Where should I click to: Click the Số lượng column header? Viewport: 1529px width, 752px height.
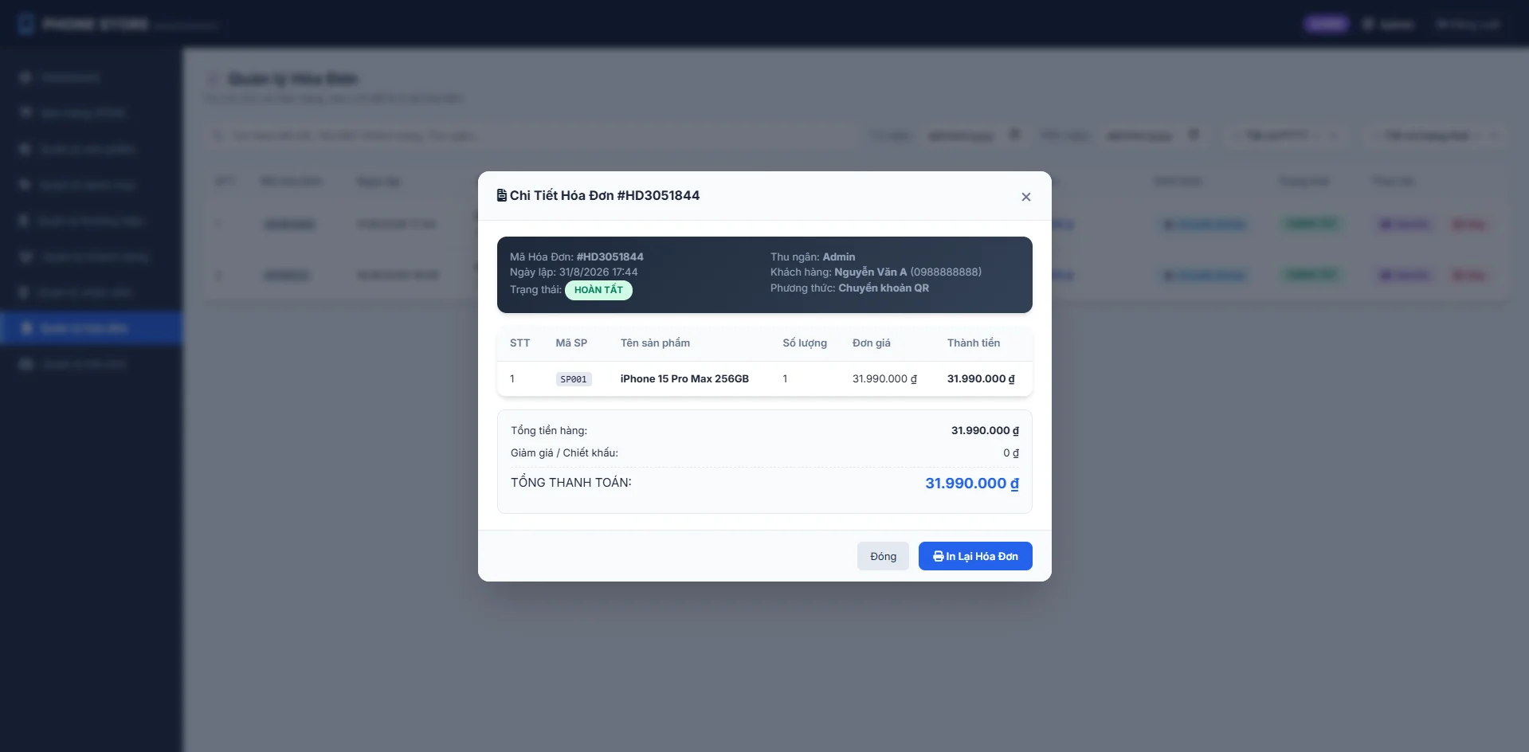pos(805,343)
